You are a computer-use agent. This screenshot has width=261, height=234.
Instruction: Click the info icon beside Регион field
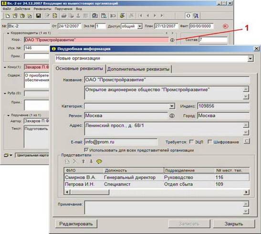click(172, 116)
